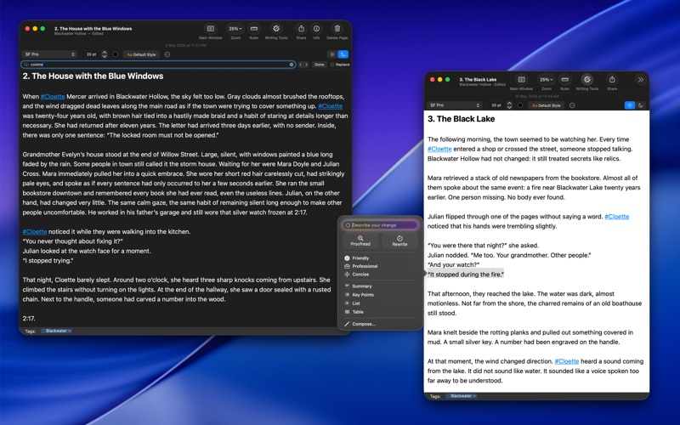Click 20 pt size field in Blue Windows window

click(x=92, y=54)
